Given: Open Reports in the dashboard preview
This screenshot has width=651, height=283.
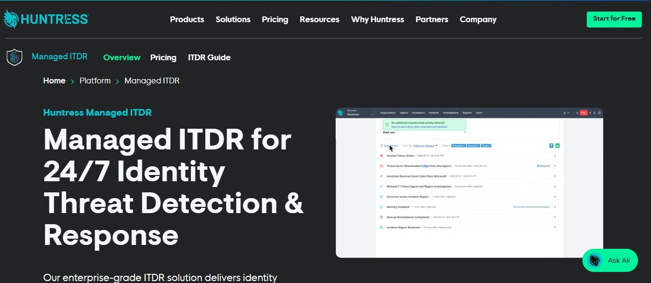Looking at the screenshot, I should pyautogui.click(x=467, y=113).
